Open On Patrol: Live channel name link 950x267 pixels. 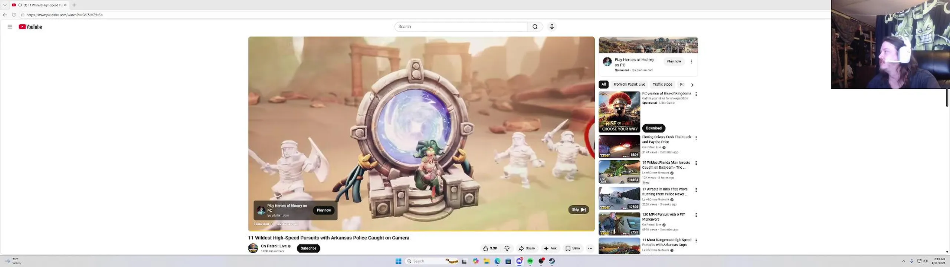click(x=273, y=246)
